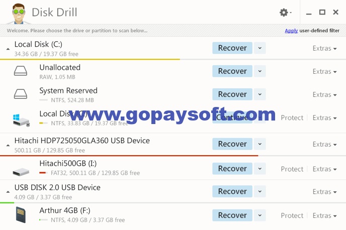The height and width of the screenshot is (230, 346).
Task: Click the 34.36 GB / 19.37 GB free text
Action: [x=46, y=54]
